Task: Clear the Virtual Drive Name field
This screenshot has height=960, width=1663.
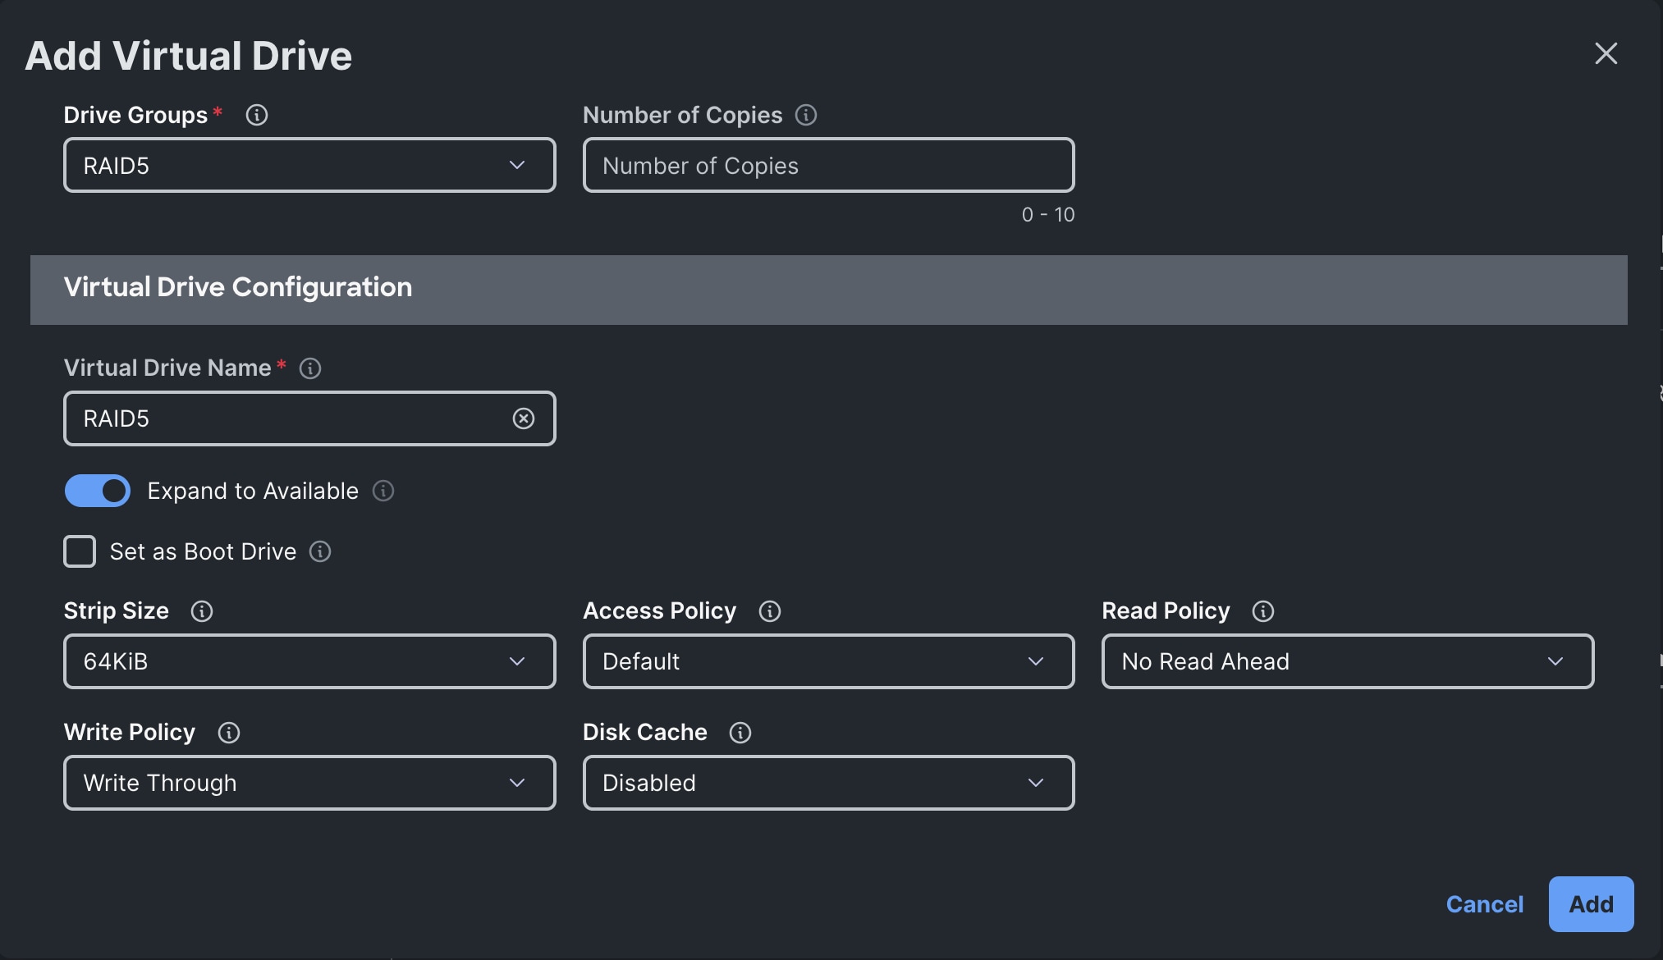Action: point(525,418)
